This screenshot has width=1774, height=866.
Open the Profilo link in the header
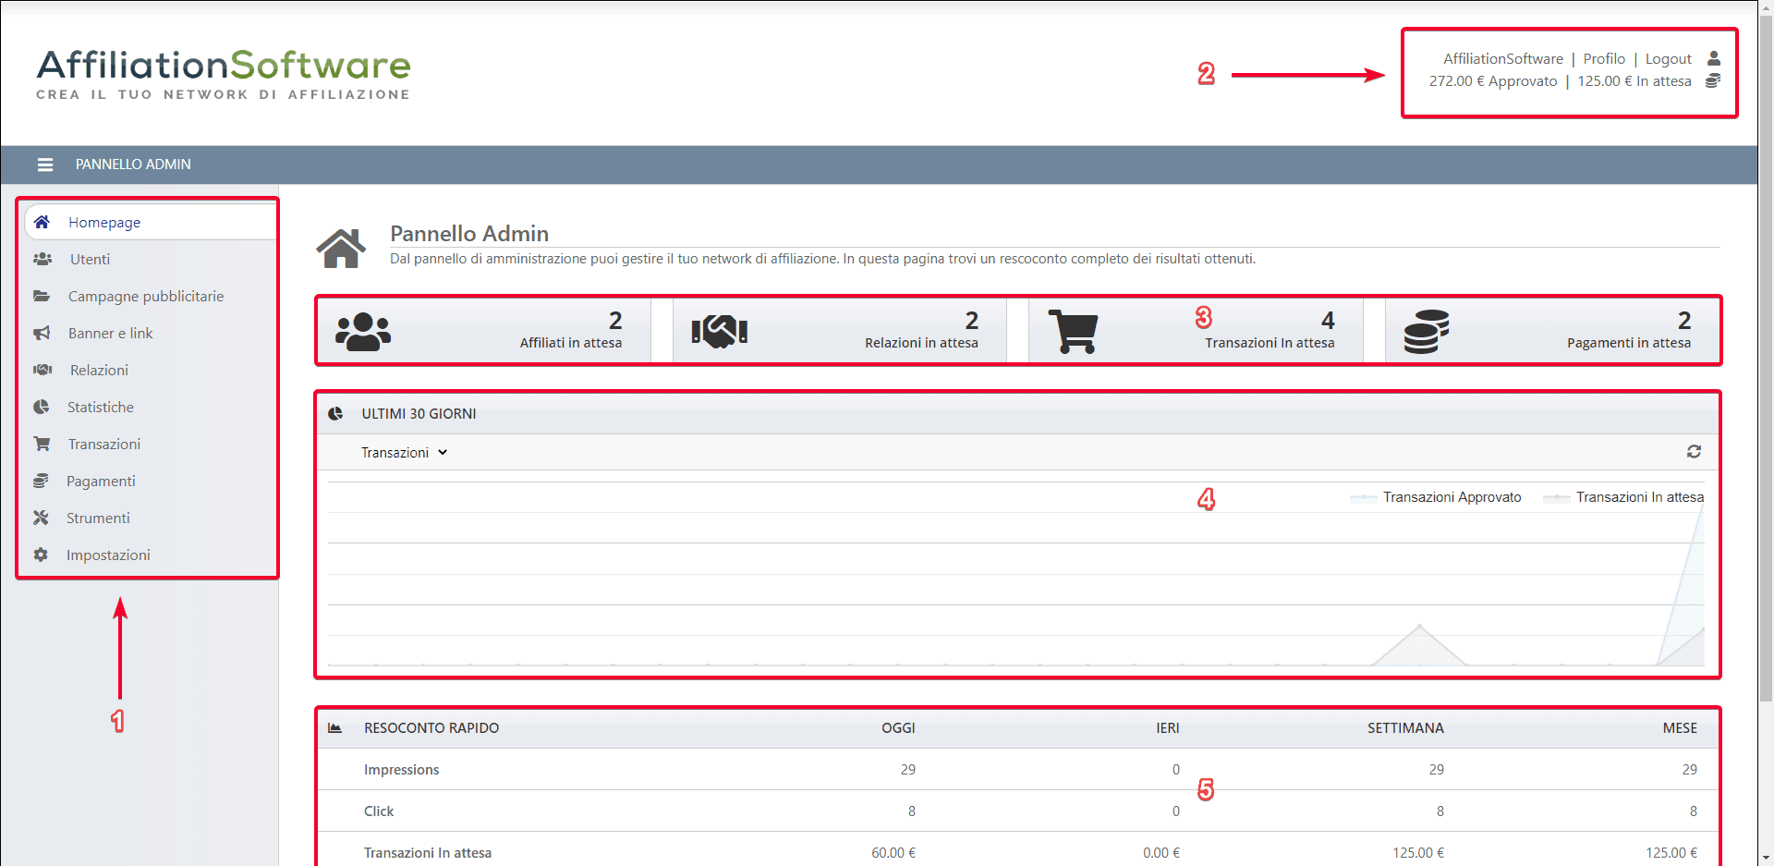(1604, 59)
